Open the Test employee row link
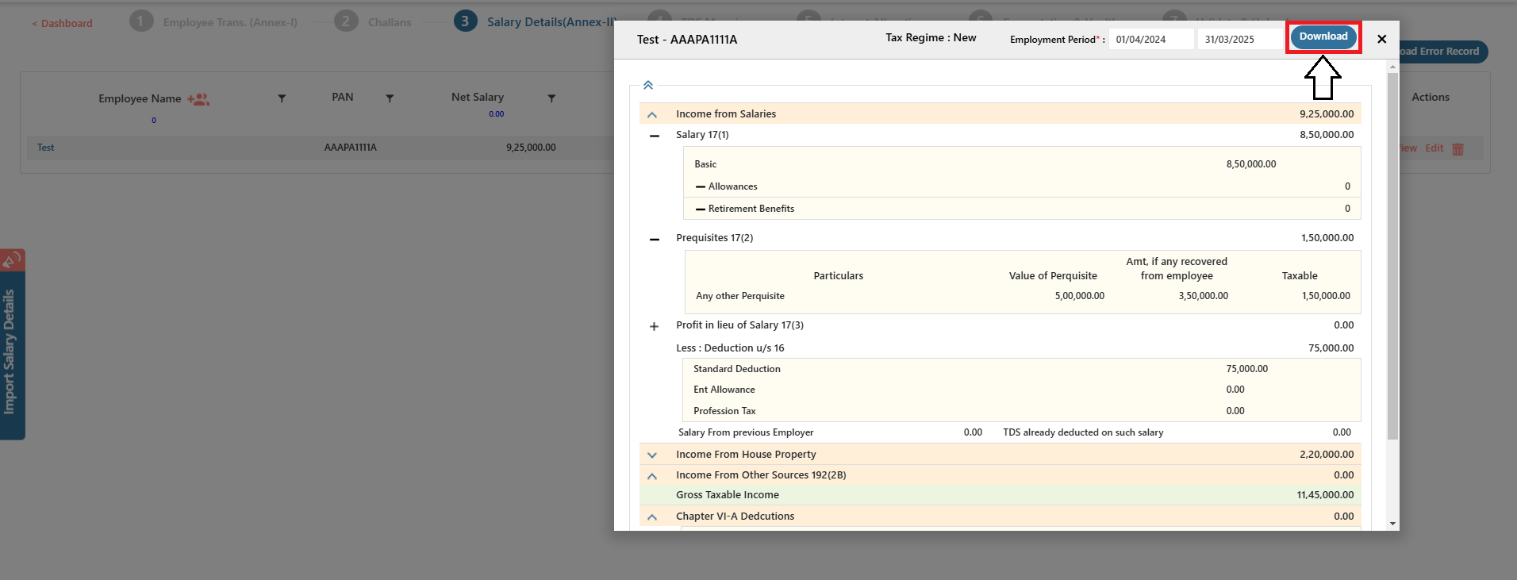Image resolution: width=1517 pixels, height=580 pixels. click(x=46, y=148)
